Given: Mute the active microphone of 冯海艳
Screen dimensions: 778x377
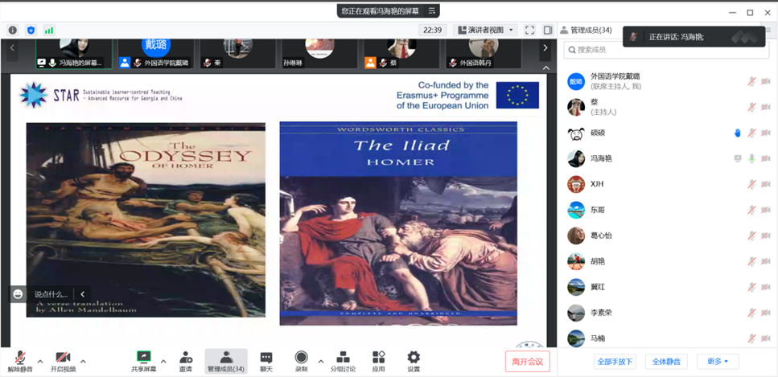Looking at the screenshot, I should coord(751,158).
